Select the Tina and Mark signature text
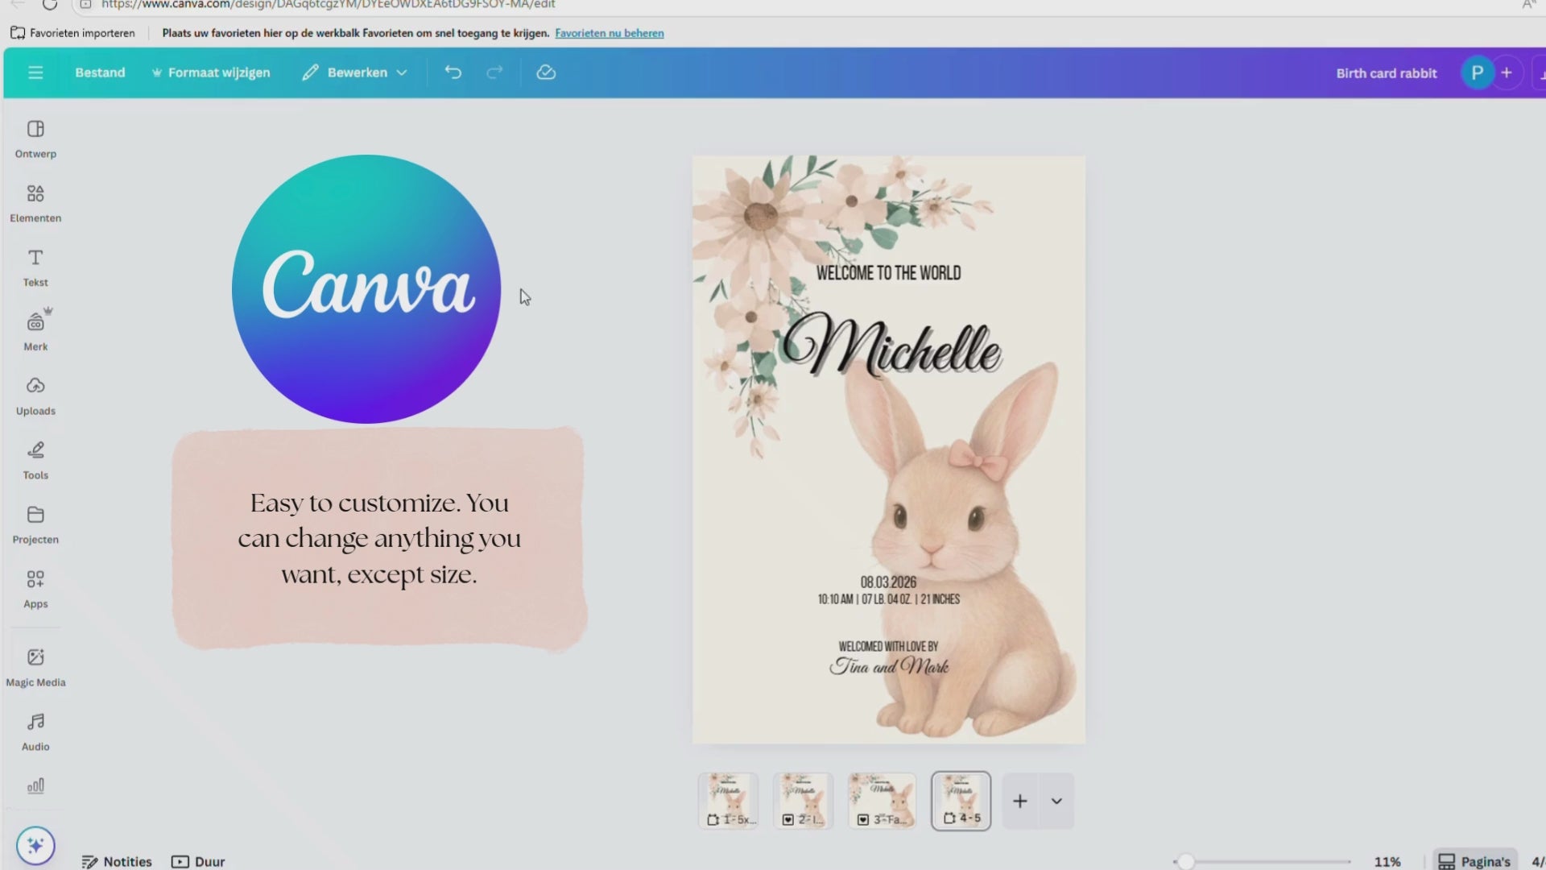The image size is (1546, 870). (889, 666)
